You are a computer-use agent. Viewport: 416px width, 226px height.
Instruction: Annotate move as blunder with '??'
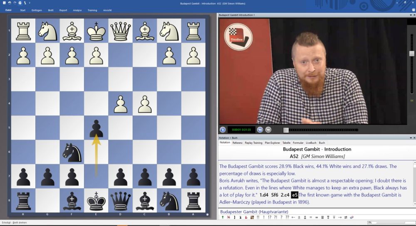(x=287, y=217)
